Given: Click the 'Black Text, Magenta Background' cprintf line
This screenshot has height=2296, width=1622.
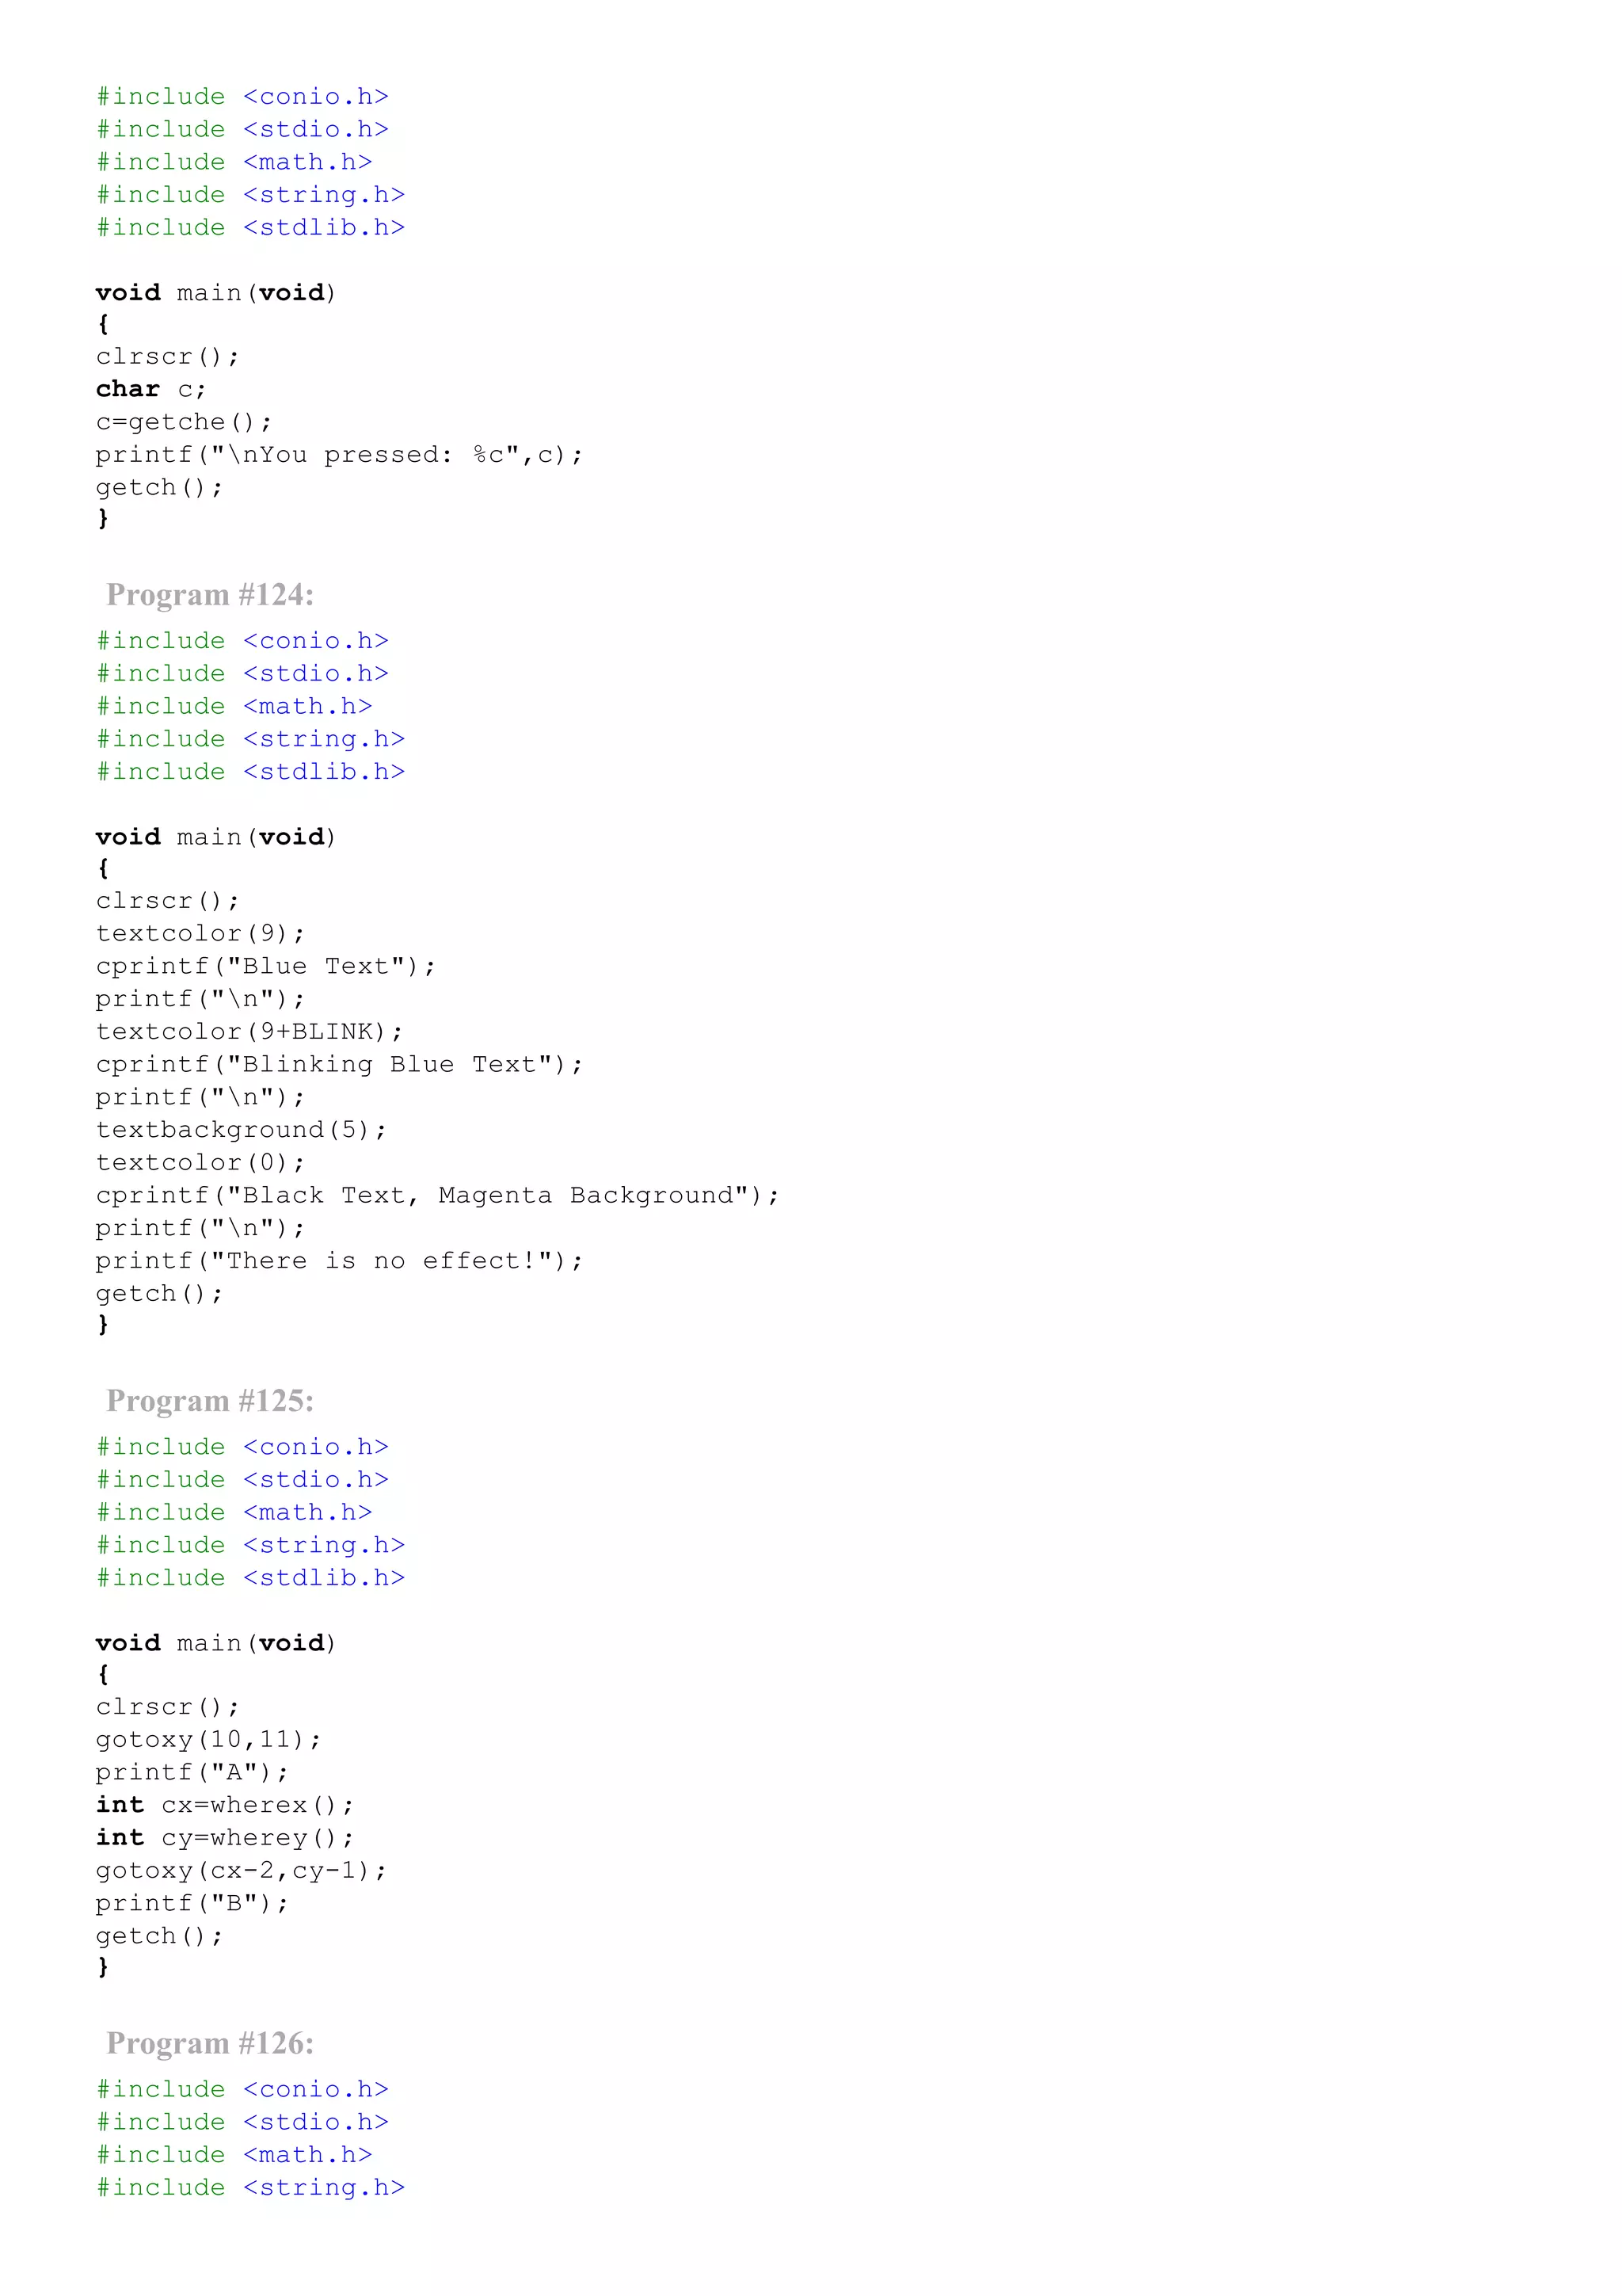Looking at the screenshot, I should click(x=438, y=1195).
